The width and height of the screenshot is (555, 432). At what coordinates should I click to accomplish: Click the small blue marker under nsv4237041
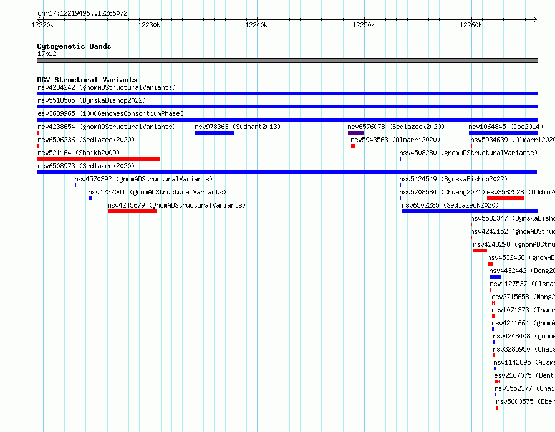point(90,198)
